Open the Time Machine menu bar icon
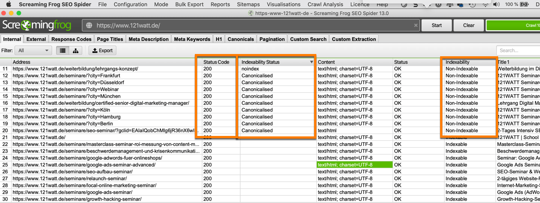Viewport: 540px width, 203px height. pos(472,5)
